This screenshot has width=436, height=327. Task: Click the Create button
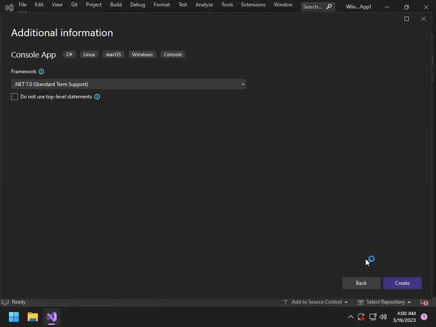pyautogui.click(x=402, y=283)
